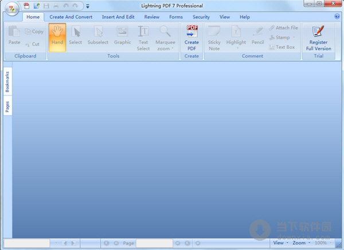Click the Redo arrow in quick access toolbar
Screen dimensions: 344x250
coord(75,6)
